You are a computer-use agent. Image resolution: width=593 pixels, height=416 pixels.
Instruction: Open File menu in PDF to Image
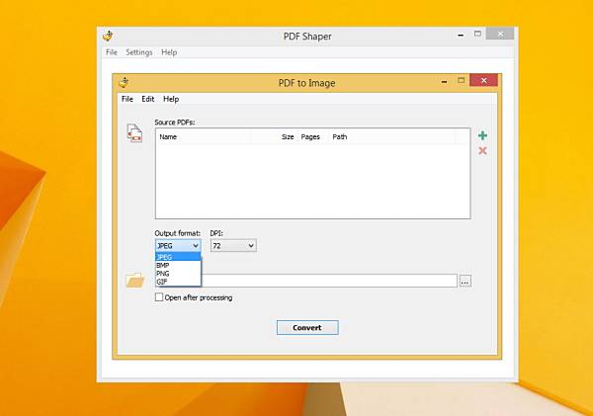[x=127, y=99]
